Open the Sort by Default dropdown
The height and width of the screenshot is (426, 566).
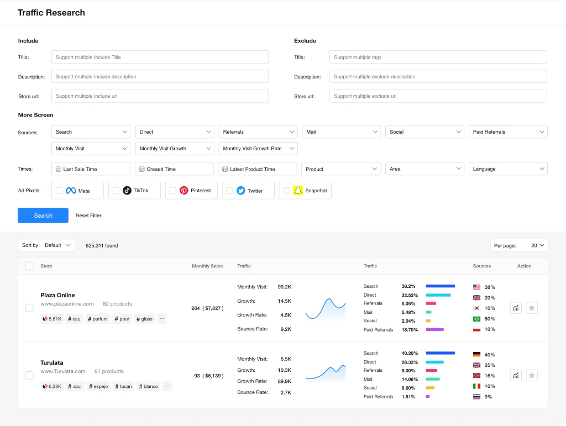point(46,245)
